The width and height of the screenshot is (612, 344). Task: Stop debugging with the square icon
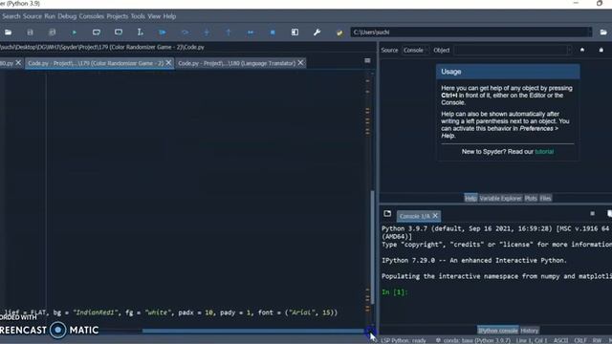[273, 32]
